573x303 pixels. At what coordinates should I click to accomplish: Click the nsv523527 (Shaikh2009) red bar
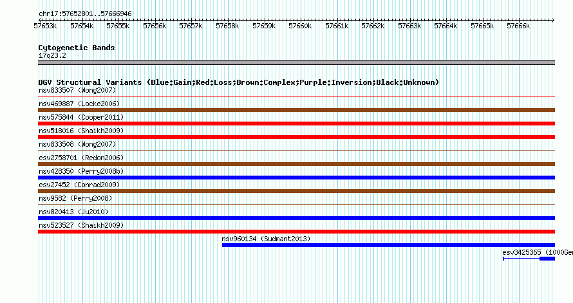click(x=296, y=232)
